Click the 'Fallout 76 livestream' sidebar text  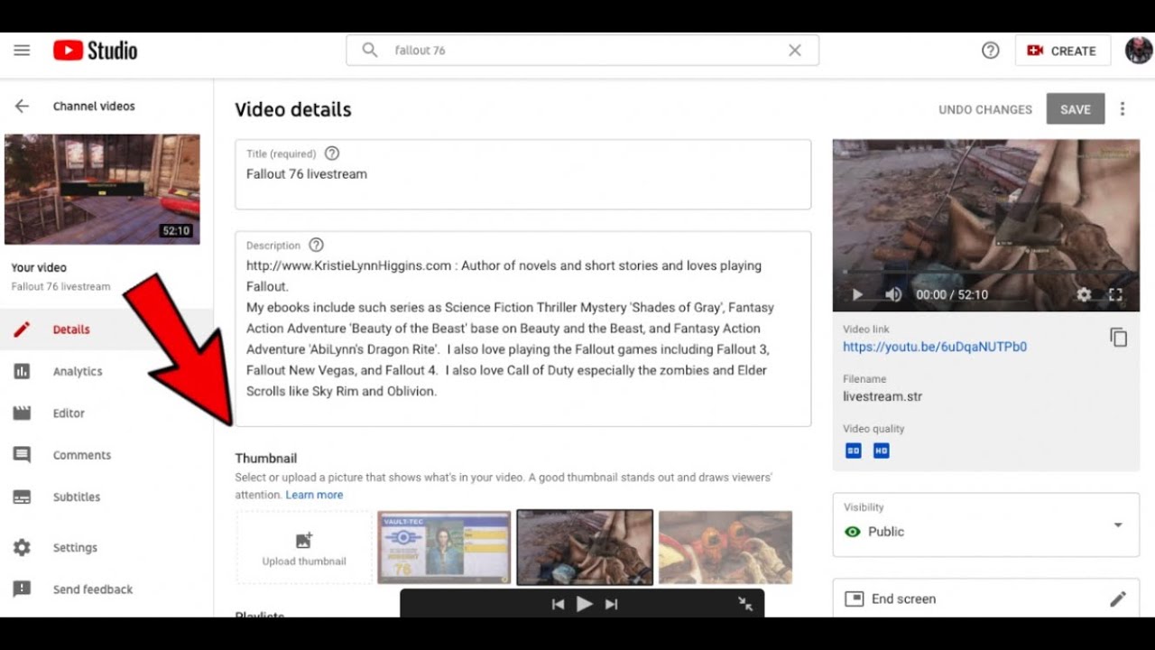[x=61, y=286]
